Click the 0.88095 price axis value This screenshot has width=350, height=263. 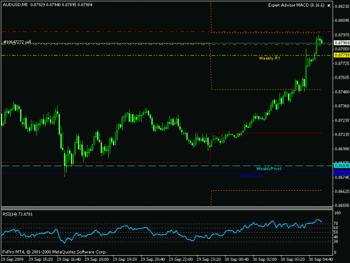point(342,21)
